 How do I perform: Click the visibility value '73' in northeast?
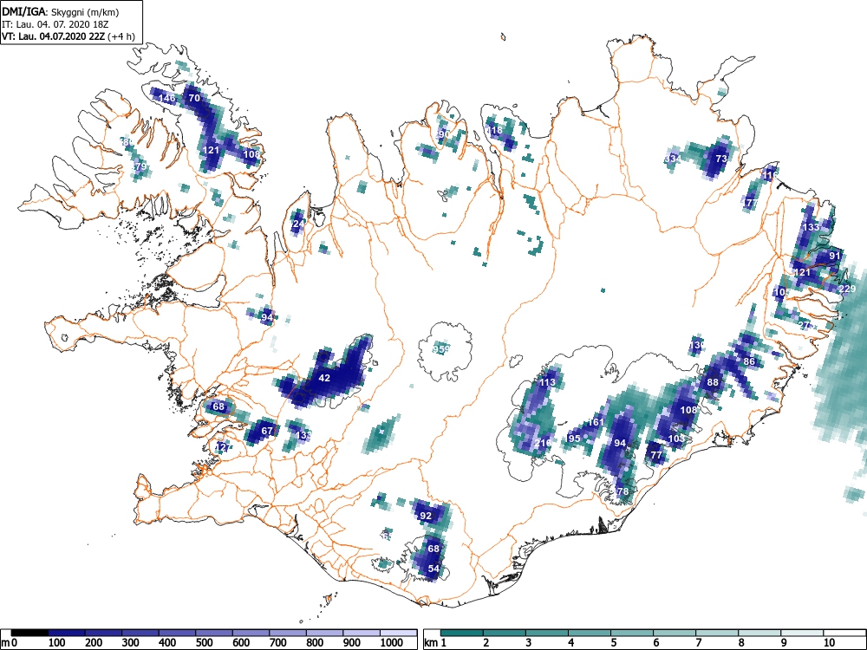click(x=721, y=159)
